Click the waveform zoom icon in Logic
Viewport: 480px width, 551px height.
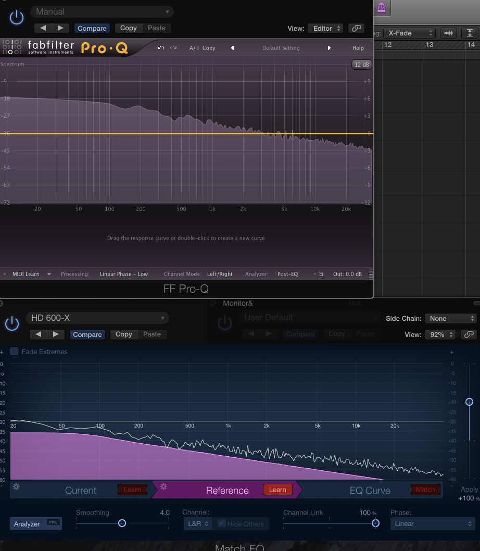tap(448, 33)
